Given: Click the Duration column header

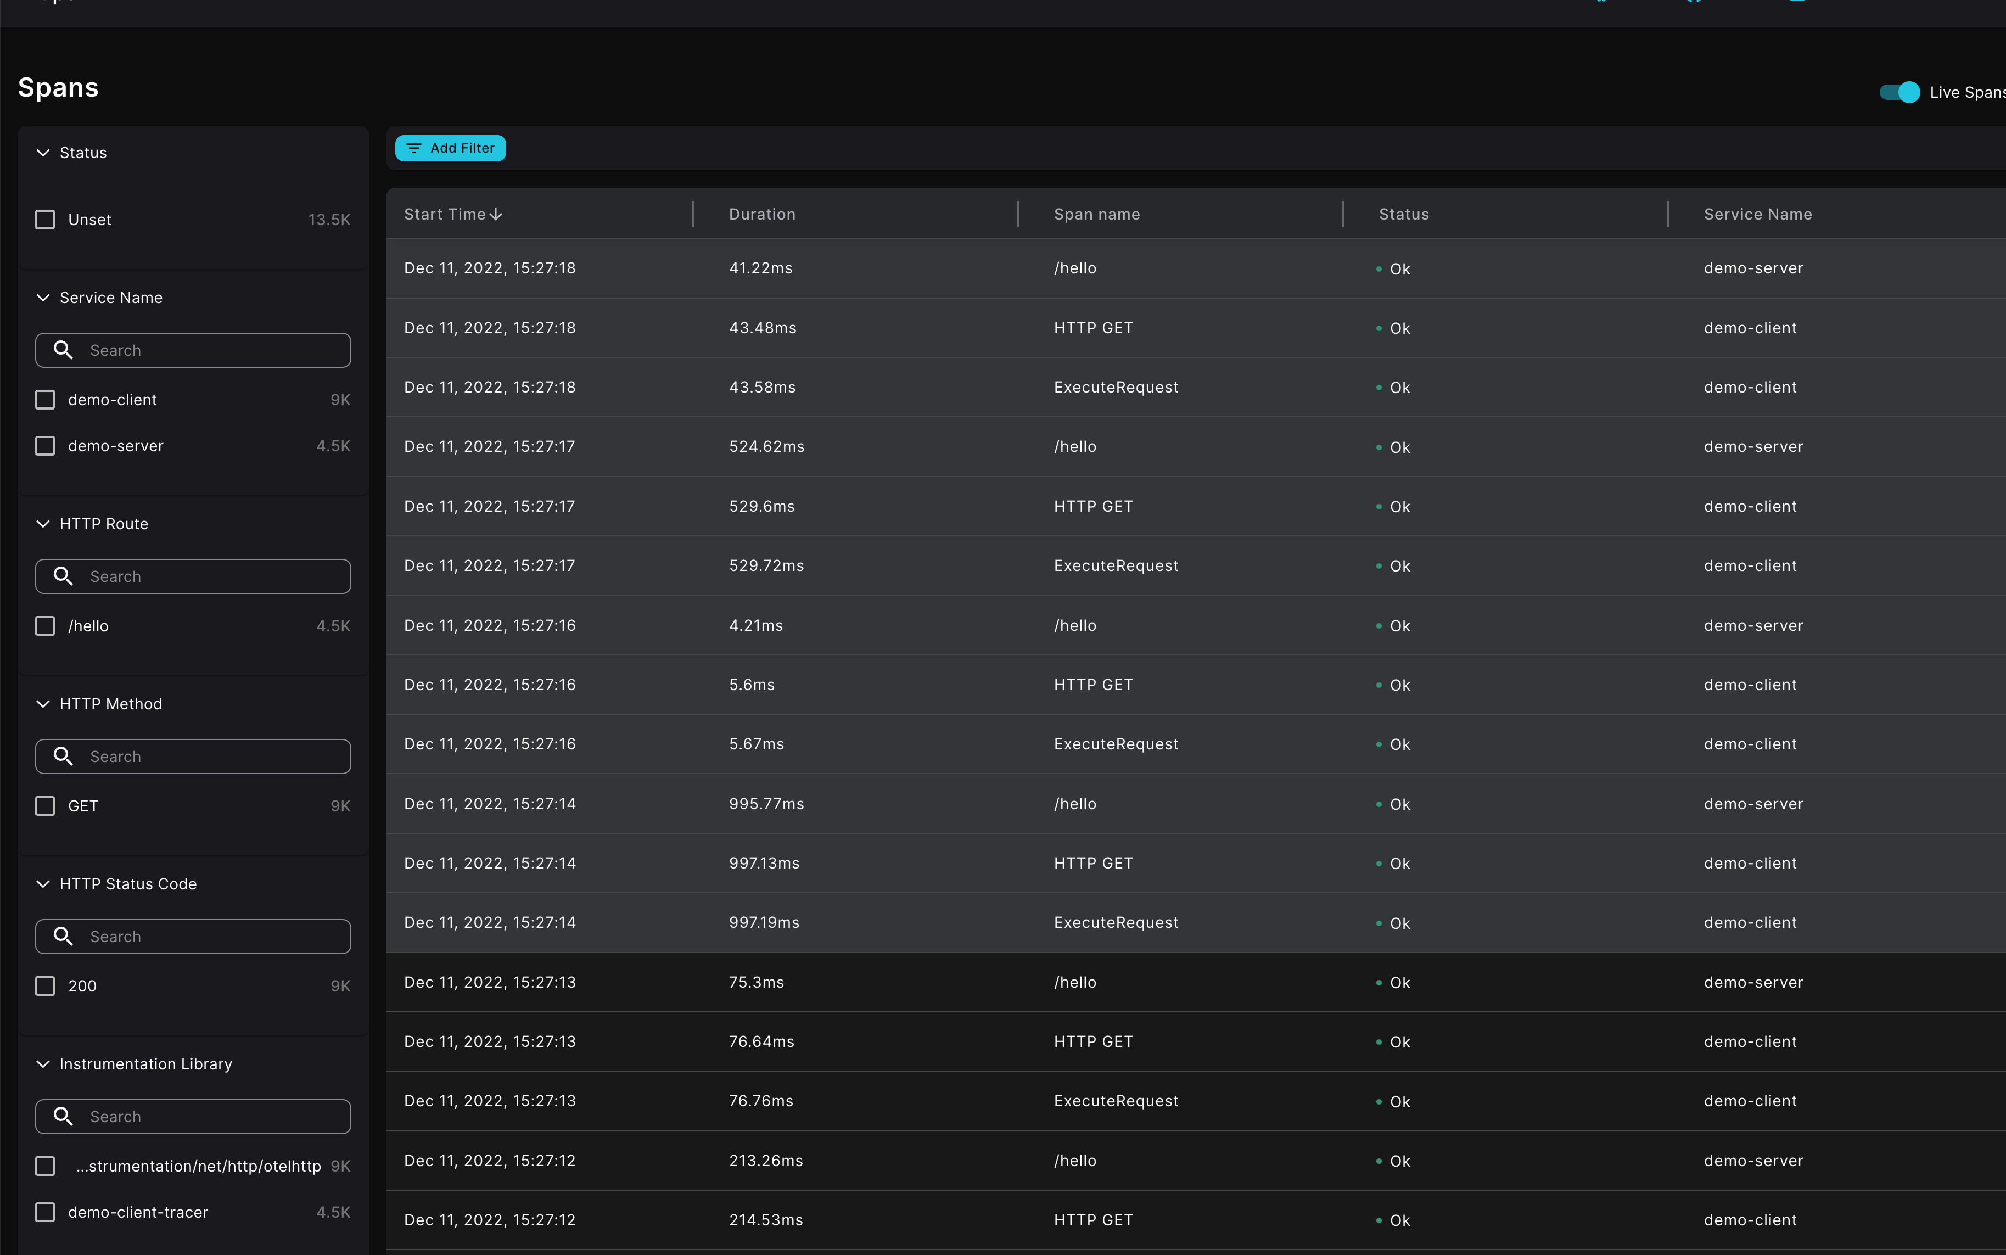Looking at the screenshot, I should tap(762, 214).
